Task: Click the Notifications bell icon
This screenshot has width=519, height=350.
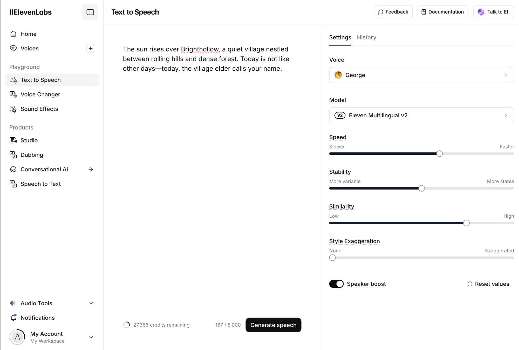Action: (13, 318)
